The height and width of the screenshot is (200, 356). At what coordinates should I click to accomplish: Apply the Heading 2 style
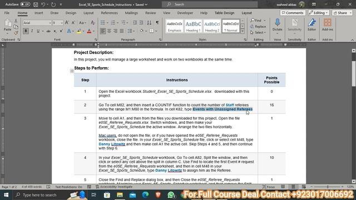point(212,26)
